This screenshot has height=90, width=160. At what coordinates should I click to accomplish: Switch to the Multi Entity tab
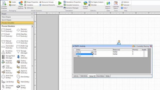pyautogui.click(x=84, y=76)
